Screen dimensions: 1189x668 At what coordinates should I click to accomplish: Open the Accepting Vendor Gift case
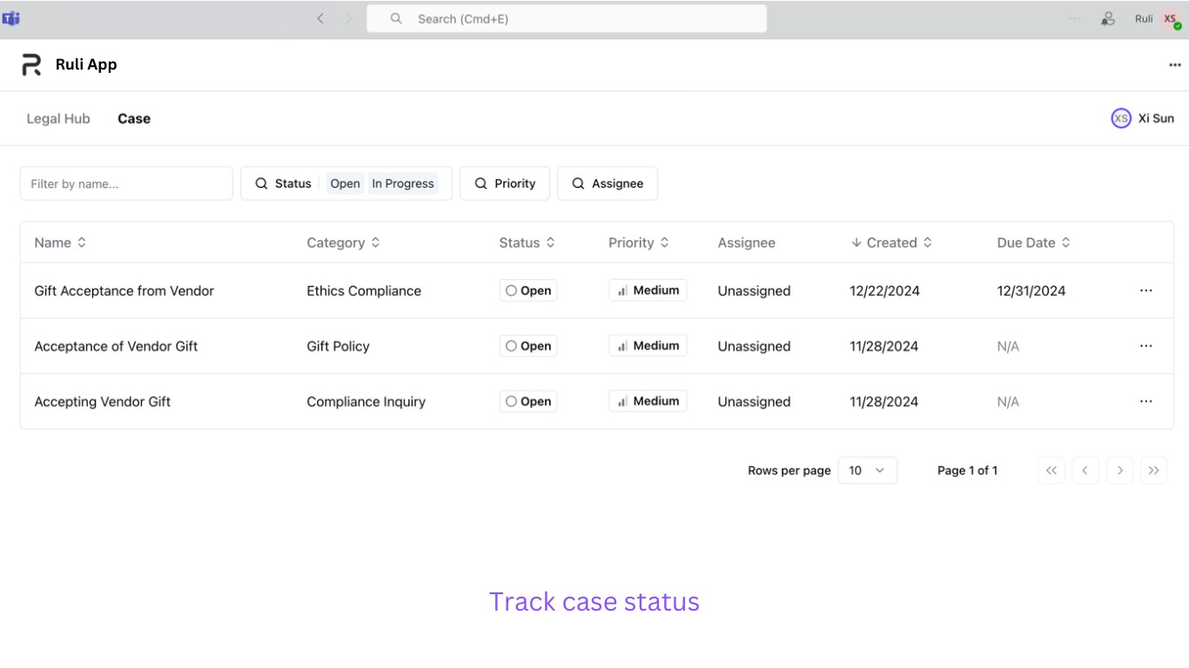tap(103, 401)
